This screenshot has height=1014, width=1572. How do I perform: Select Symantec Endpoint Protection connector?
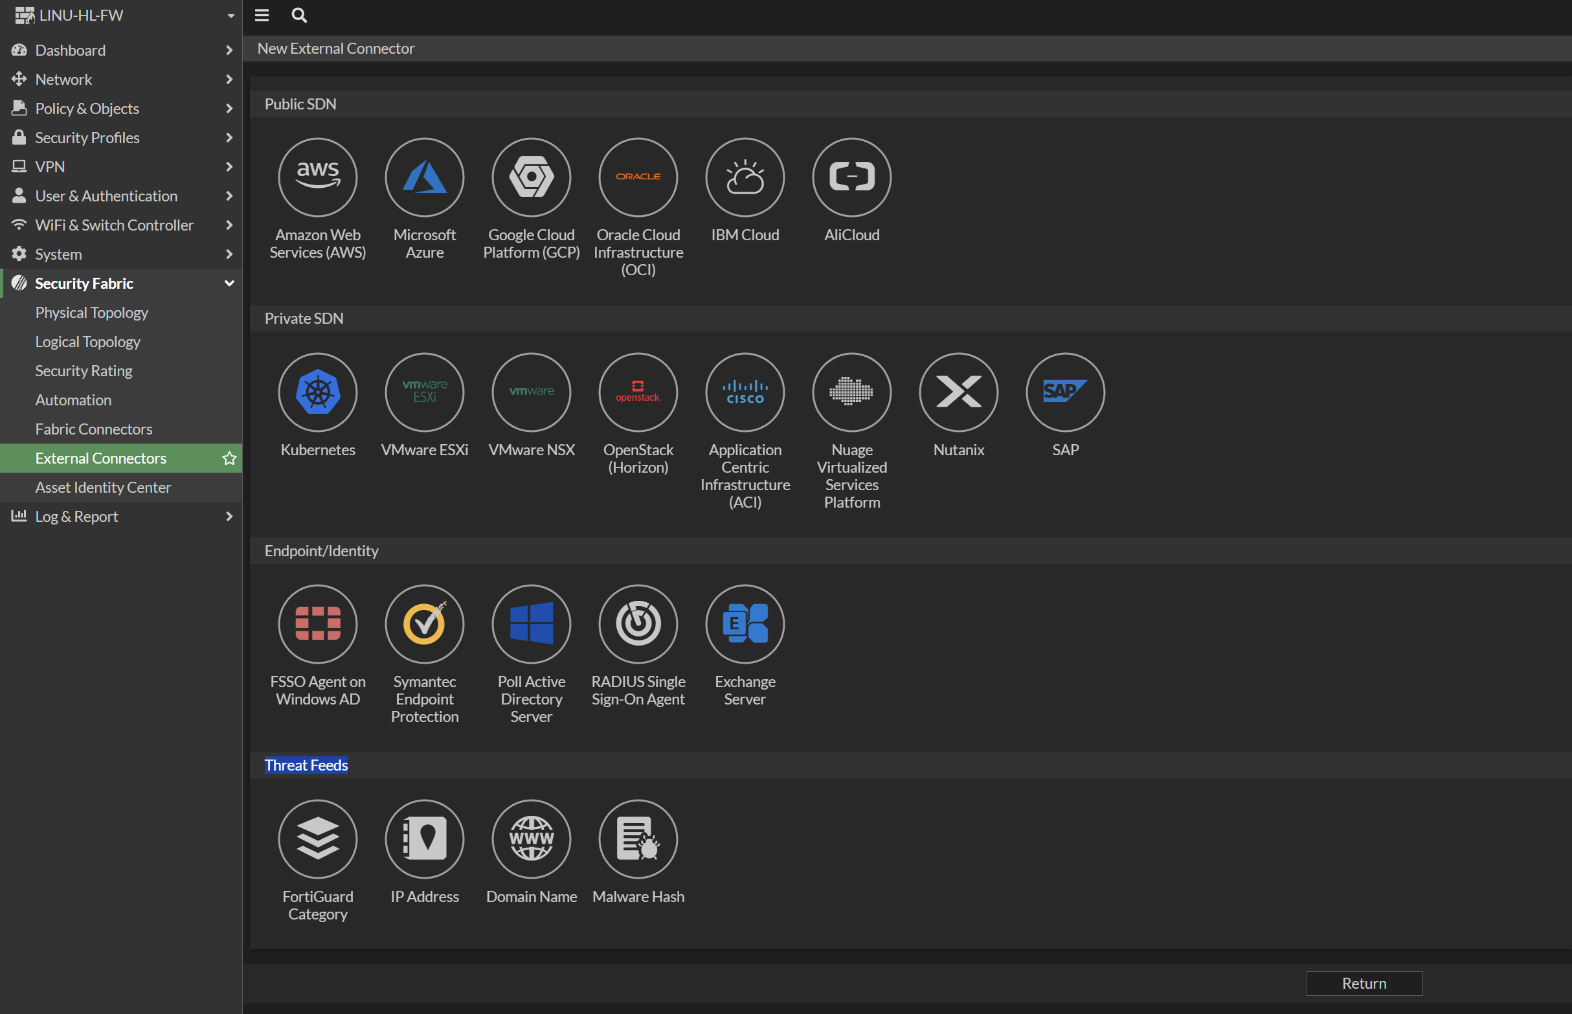click(425, 624)
